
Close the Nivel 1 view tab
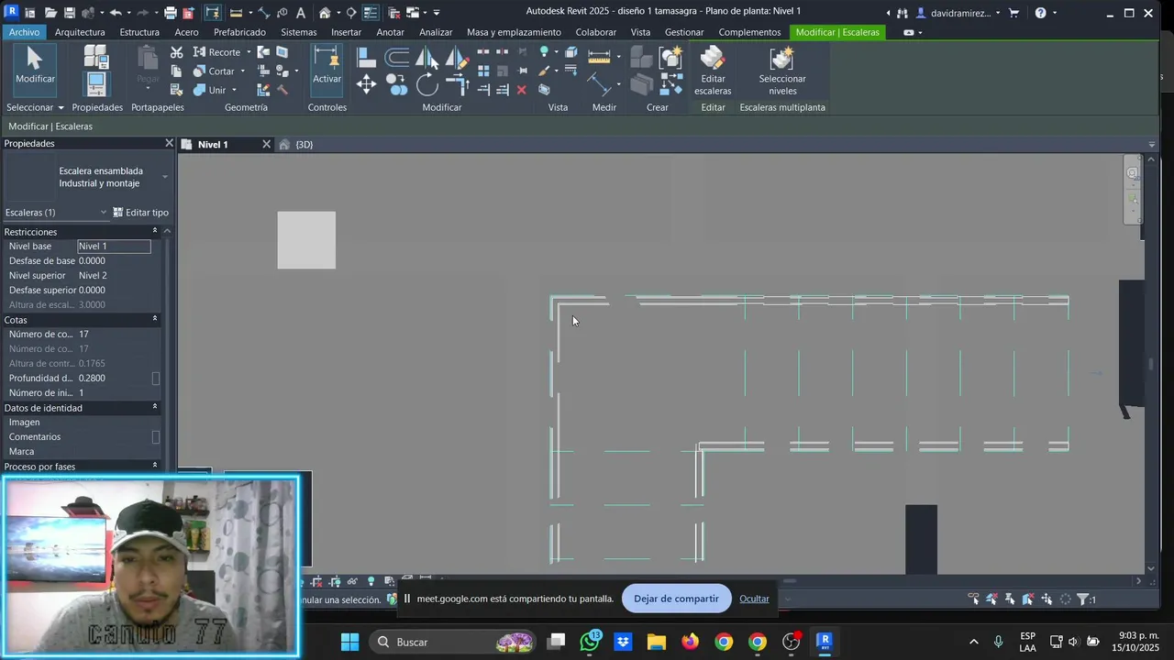pos(266,145)
